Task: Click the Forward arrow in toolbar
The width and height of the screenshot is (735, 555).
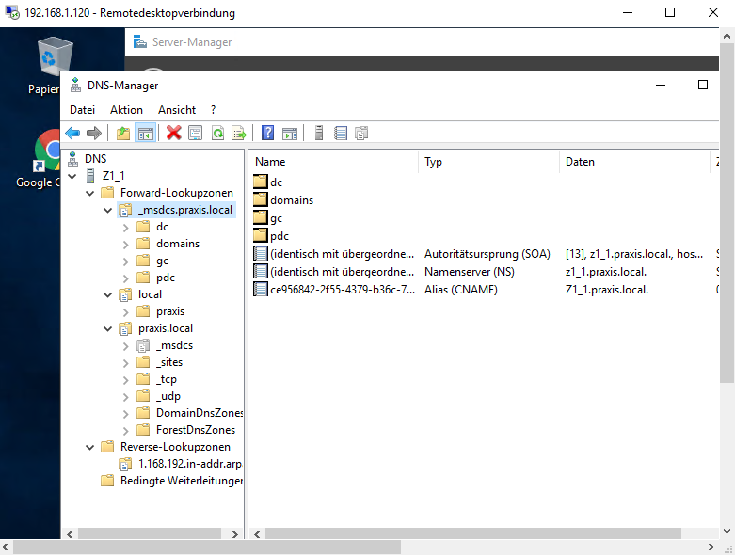Action: 94,133
